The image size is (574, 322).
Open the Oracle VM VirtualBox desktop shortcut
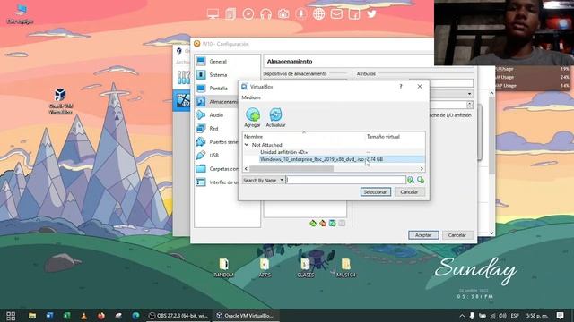(60, 101)
